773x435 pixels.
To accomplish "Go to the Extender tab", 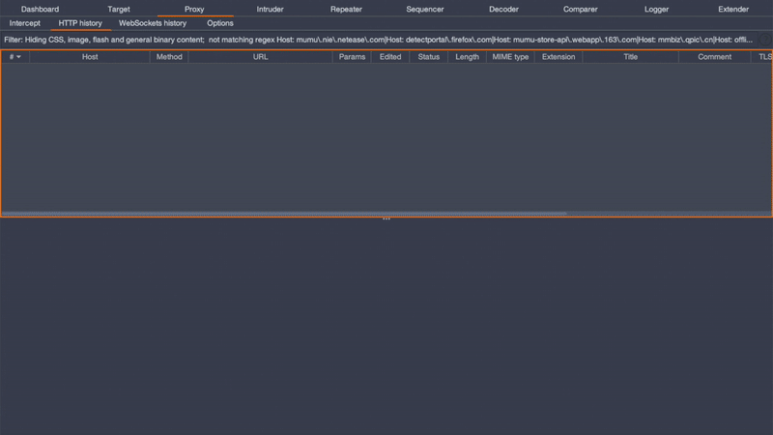I will click(x=732, y=9).
